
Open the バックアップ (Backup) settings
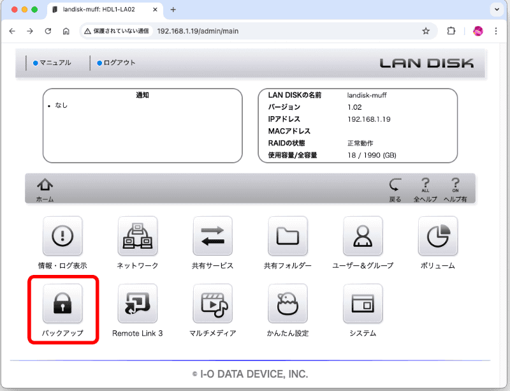coord(62,304)
